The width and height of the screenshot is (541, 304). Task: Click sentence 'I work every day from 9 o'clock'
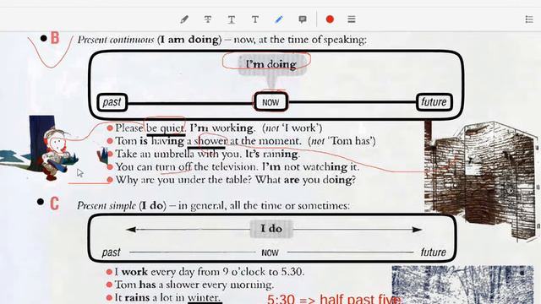[x=209, y=272]
